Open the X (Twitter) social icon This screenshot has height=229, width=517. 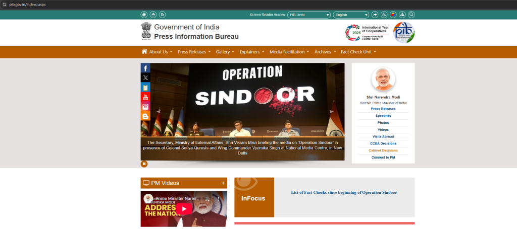[x=145, y=78]
